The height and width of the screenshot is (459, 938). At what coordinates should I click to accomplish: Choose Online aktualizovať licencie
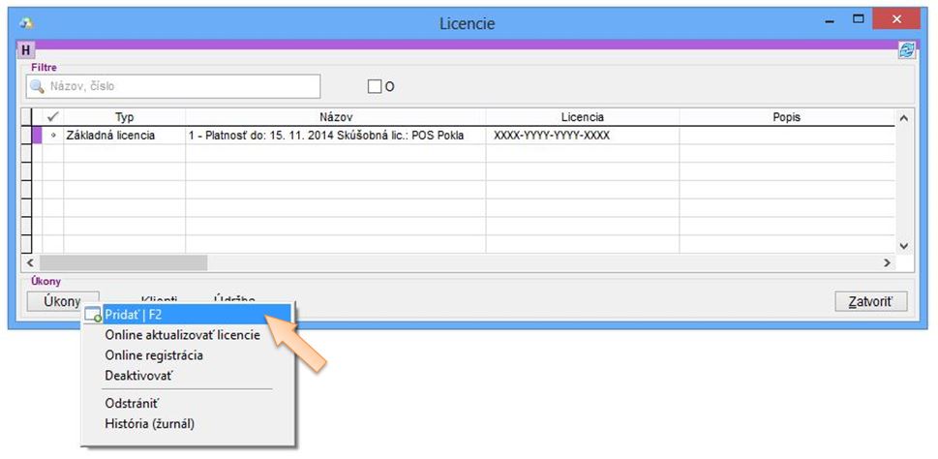[182, 335]
